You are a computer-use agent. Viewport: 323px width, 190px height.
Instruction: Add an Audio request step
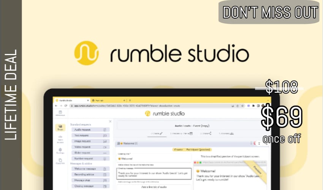click(90, 130)
